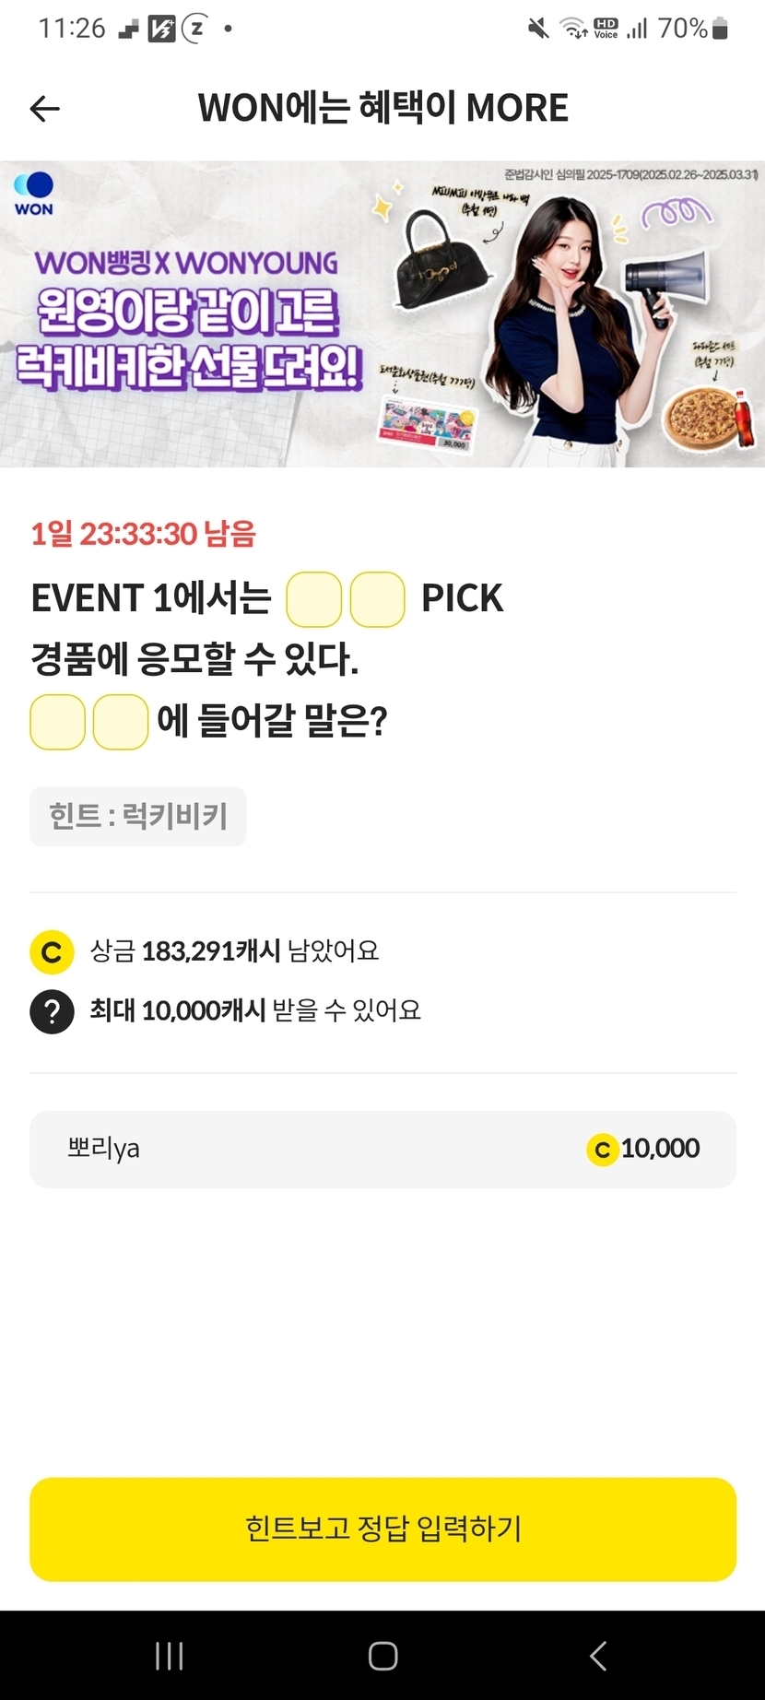This screenshot has height=1700, width=765.
Task: Tap the back arrow in the header
Action: click(44, 109)
